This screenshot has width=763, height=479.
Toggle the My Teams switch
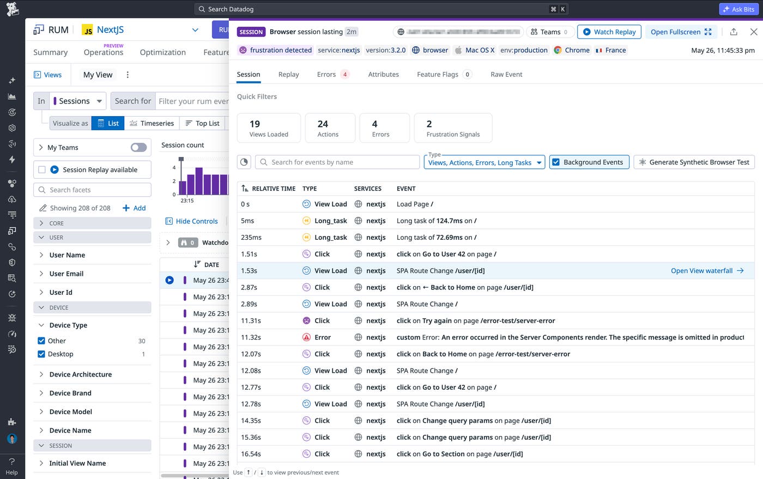pyautogui.click(x=138, y=147)
